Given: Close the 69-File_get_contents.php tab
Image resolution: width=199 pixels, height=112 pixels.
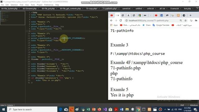Looking at the screenshot, I should tap(82, 9).
